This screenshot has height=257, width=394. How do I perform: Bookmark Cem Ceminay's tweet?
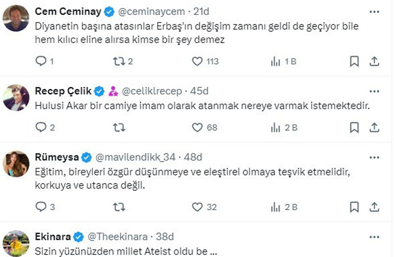click(x=354, y=61)
